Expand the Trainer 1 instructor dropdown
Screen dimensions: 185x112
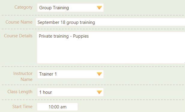pyautogui.click(x=70, y=74)
